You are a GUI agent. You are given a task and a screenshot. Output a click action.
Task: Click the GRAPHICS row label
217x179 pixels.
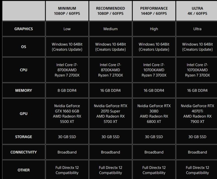23,29
